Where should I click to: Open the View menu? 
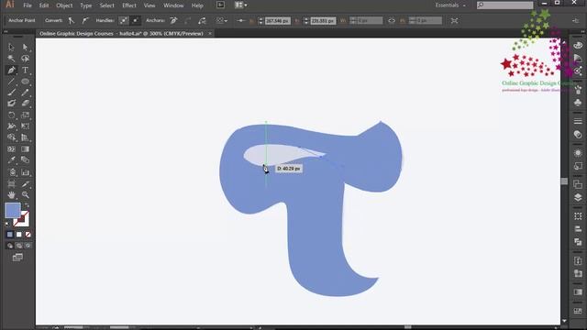point(150,5)
